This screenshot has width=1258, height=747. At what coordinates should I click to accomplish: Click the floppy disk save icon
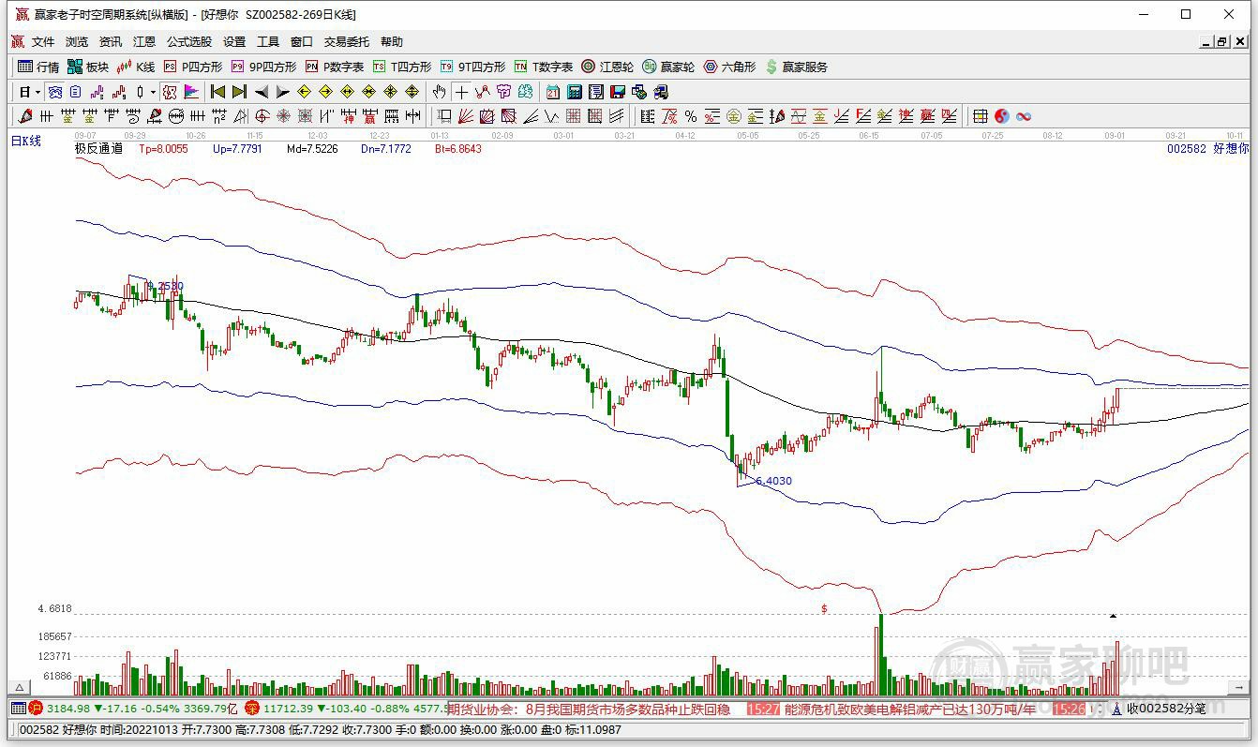coord(618,92)
